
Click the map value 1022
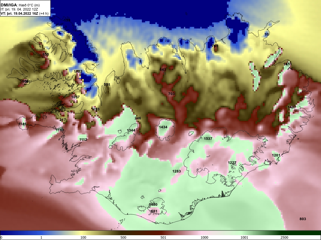click(x=78, y=71)
